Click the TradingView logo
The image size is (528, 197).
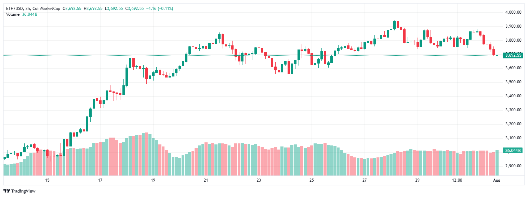click(19, 191)
